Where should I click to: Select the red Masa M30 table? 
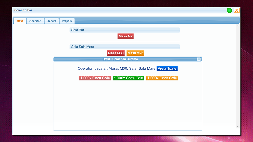(116, 53)
